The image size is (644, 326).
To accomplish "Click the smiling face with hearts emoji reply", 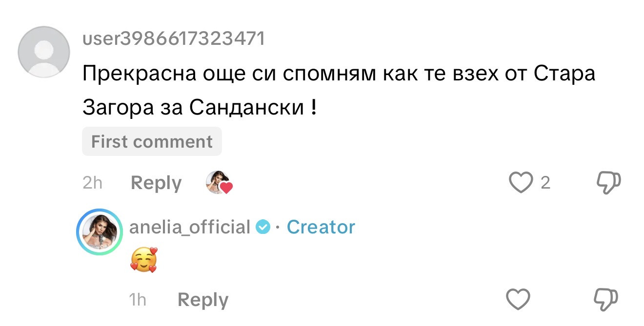I will 144,261.
